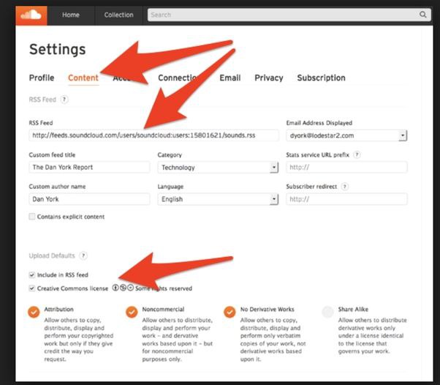Screen dimensions: 440x385
Task: Click the search magnifier icon
Action: click(423, 15)
